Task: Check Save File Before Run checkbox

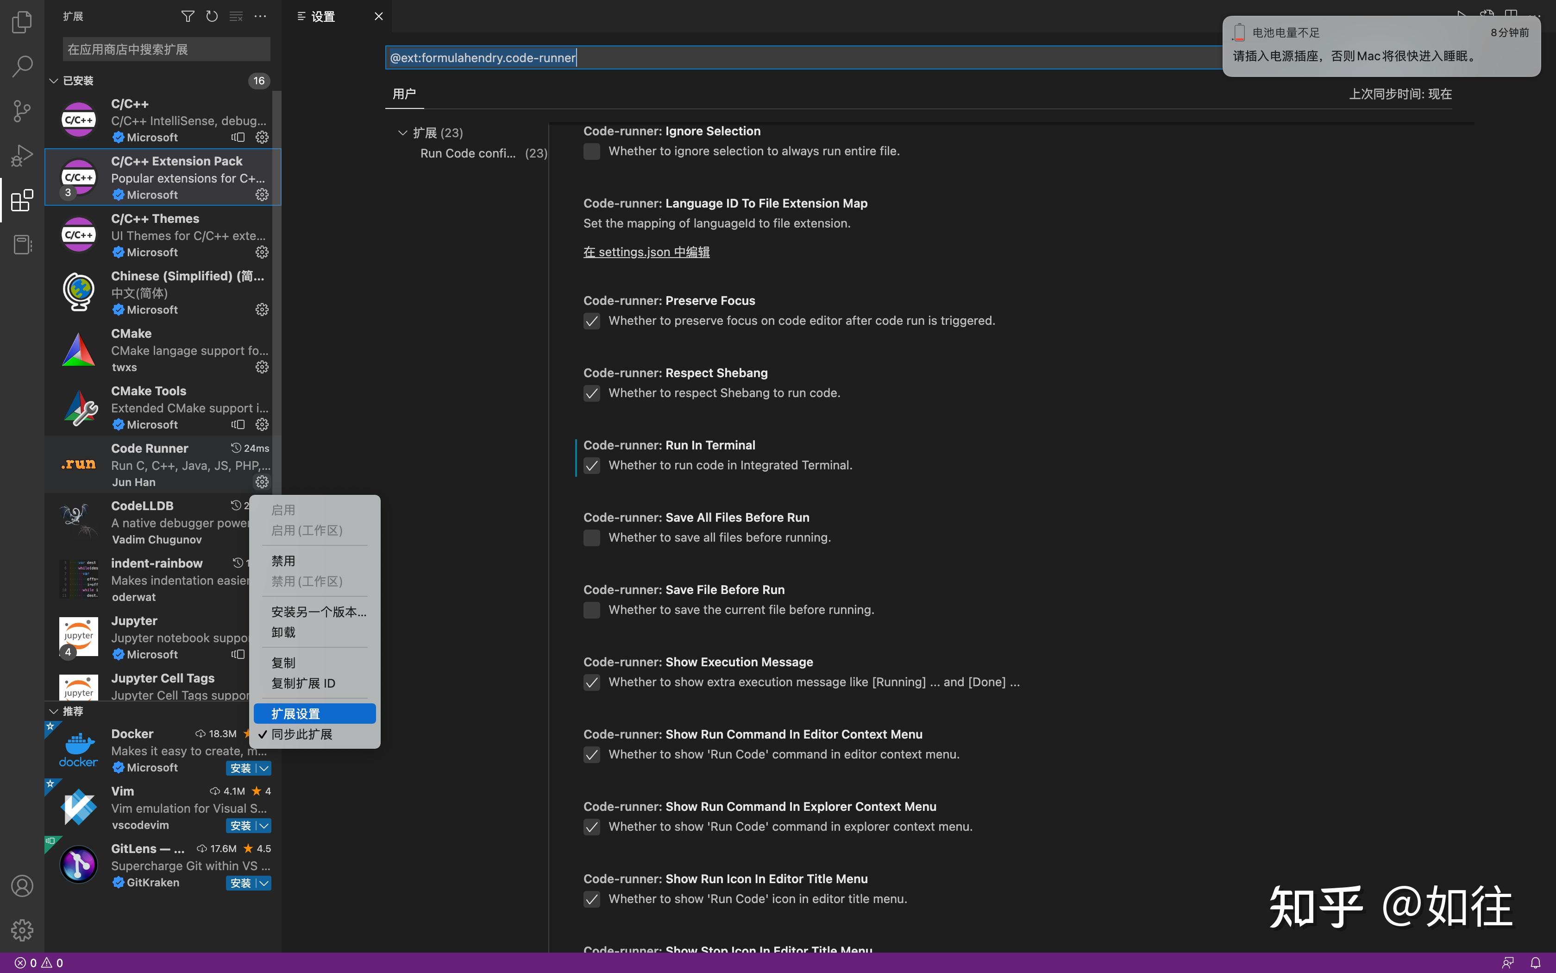Action: 591,610
